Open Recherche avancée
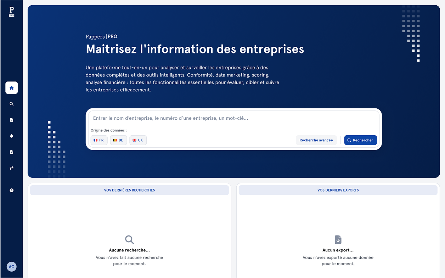Screen dimensions: 445x278 (316, 140)
